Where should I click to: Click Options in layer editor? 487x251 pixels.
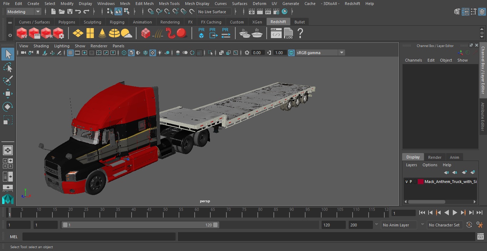click(430, 165)
